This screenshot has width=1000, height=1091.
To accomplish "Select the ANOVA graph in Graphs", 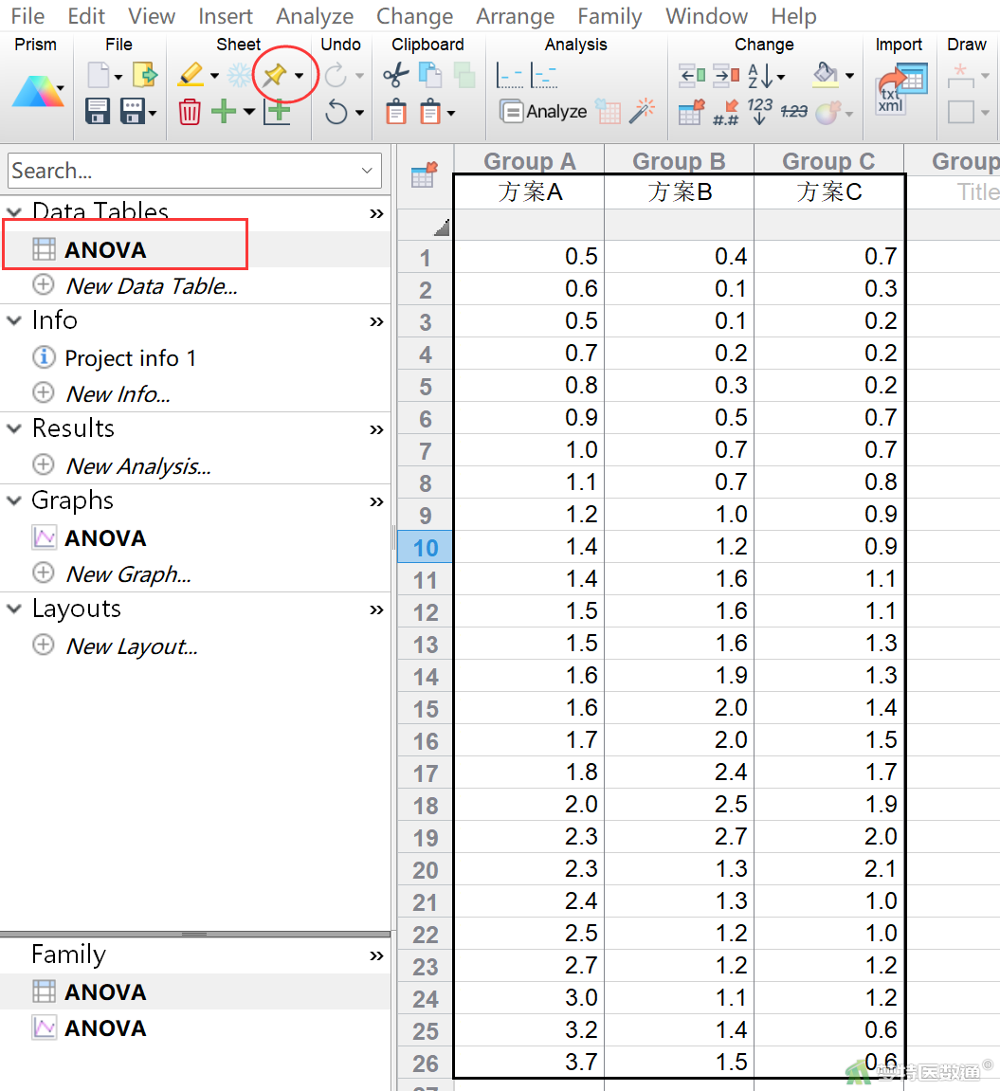I will (105, 537).
